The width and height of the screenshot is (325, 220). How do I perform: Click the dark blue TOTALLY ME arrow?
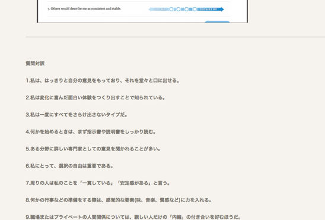click(x=211, y=9)
